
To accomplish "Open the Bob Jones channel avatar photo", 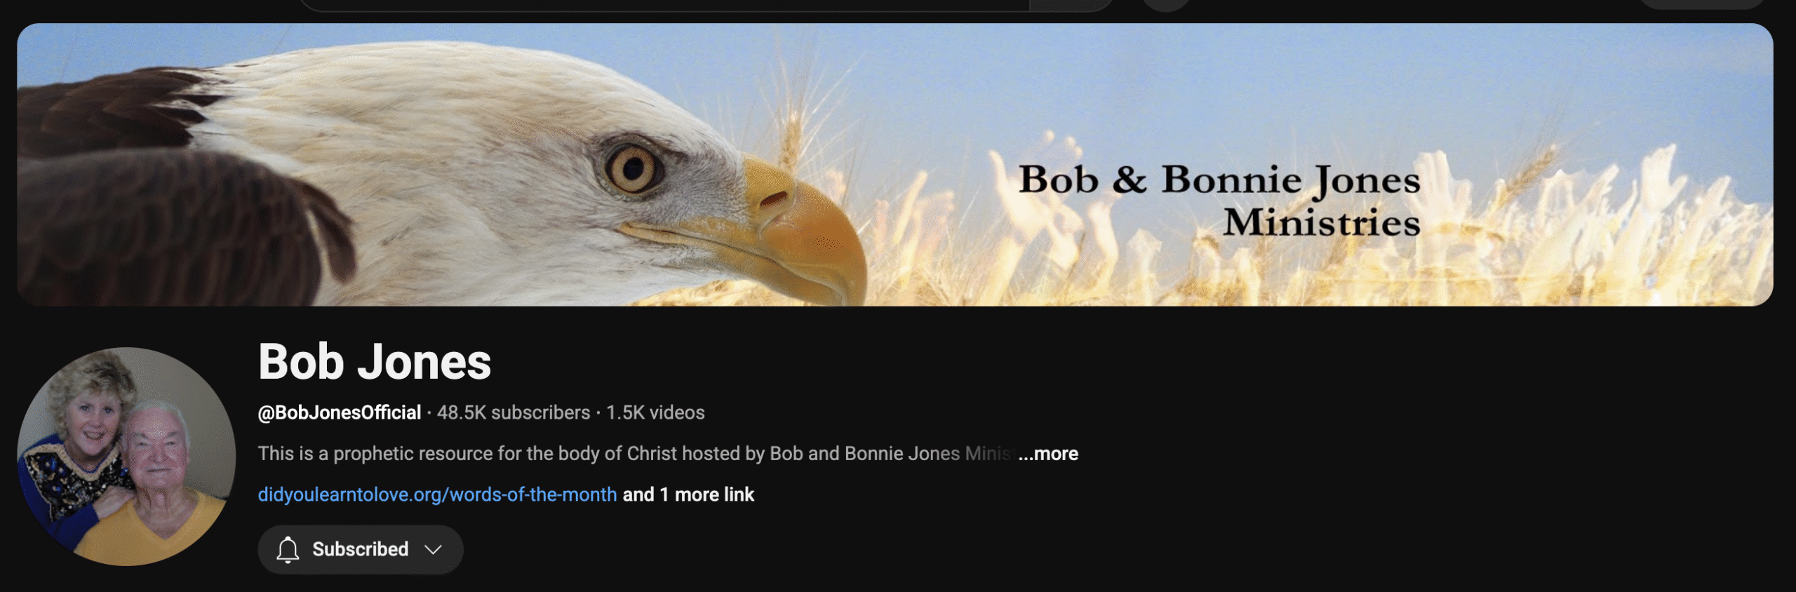I will (x=126, y=457).
